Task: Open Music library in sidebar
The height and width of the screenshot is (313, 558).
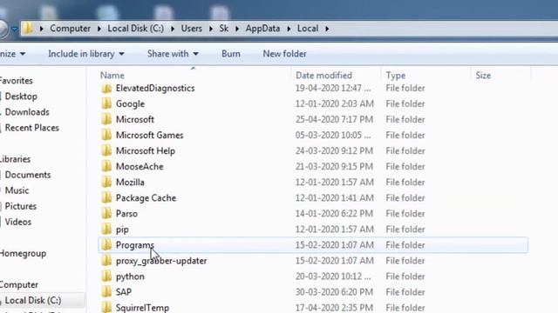Action: coord(17,190)
